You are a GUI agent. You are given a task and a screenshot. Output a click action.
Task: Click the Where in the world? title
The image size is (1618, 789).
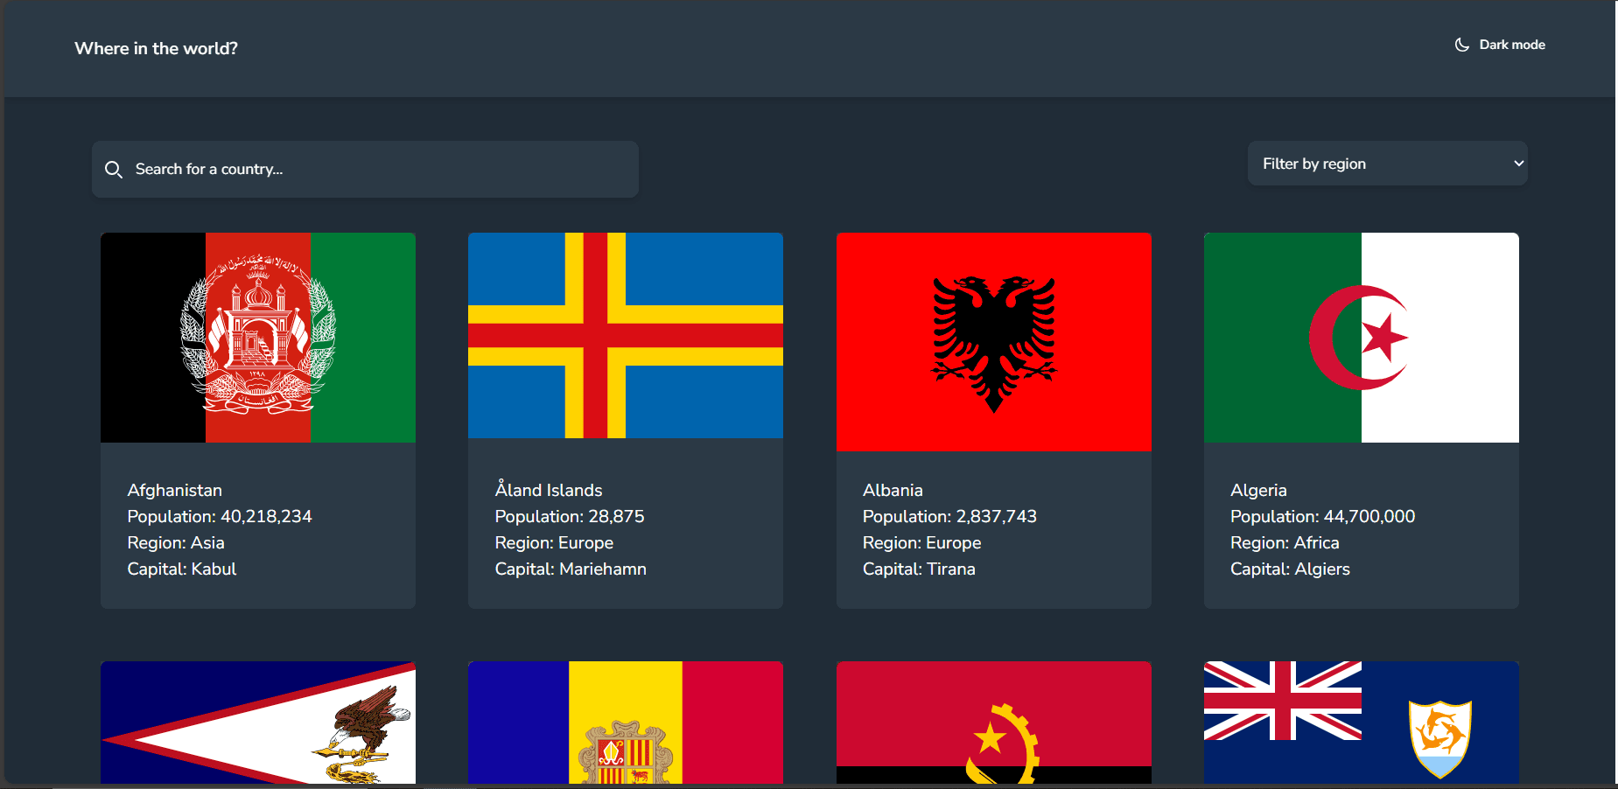156,48
